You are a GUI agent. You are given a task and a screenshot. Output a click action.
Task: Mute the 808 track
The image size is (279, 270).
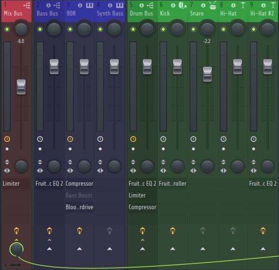(x=70, y=29)
